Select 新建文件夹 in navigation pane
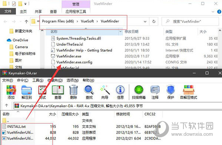The height and width of the screenshot is (145, 222). pos(23,31)
